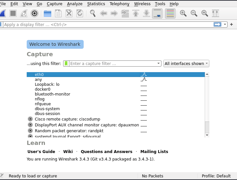Go forward in packet history arrow
The width and height of the screenshot is (237, 180).
[x=114, y=13]
